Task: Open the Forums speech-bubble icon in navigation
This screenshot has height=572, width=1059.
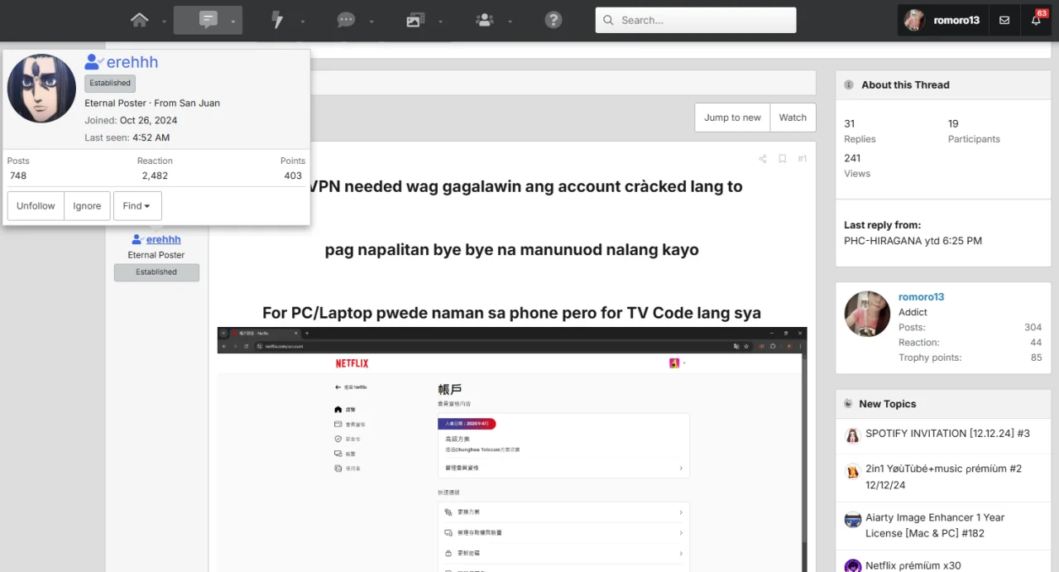Action: pyautogui.click(x=208, y=20)
